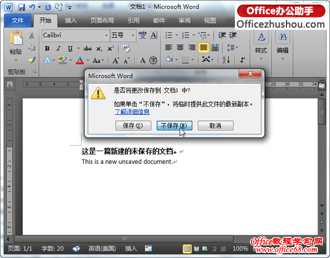
Task: Apply red font color A
Action: click(x=80, y=60)
